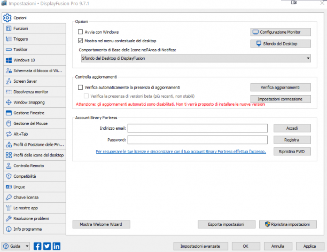Uncheck Mostra nel menu contestuale del desktop

pyautogui.click(x=80, y=41)
